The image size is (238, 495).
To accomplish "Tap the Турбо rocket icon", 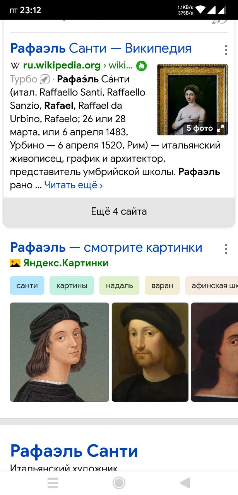I will tap(45, 79).
